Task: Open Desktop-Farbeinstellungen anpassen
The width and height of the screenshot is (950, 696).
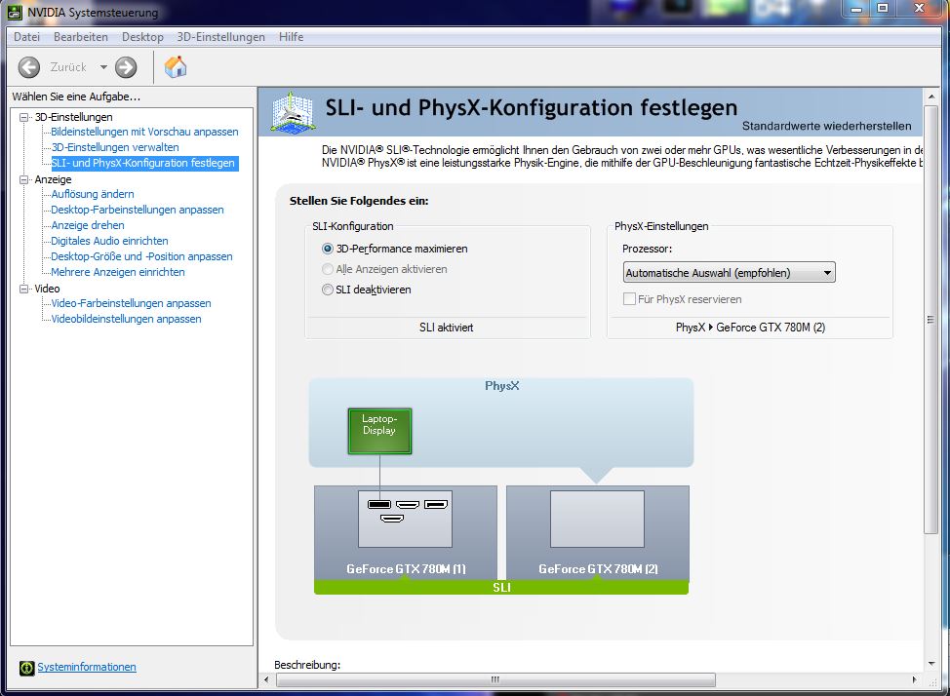Action: 138,210
